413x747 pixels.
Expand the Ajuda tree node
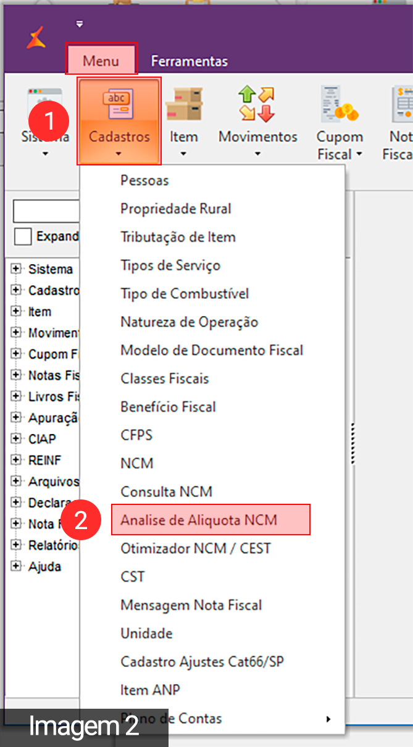(16, 566)
